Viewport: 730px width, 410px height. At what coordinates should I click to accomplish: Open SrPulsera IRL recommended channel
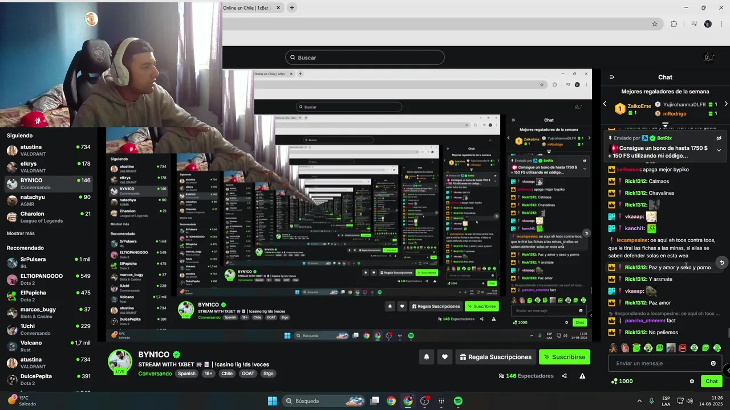pos(48,263)
